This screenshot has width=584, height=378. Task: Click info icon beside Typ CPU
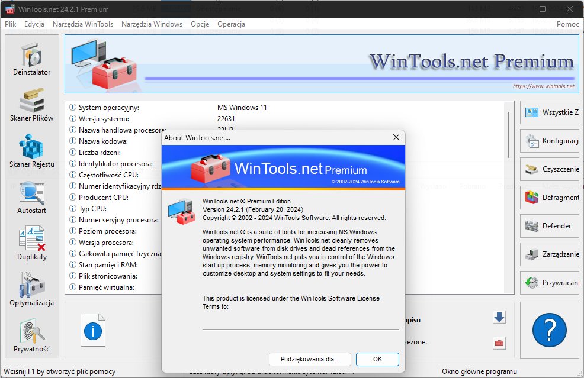point(73,208)
